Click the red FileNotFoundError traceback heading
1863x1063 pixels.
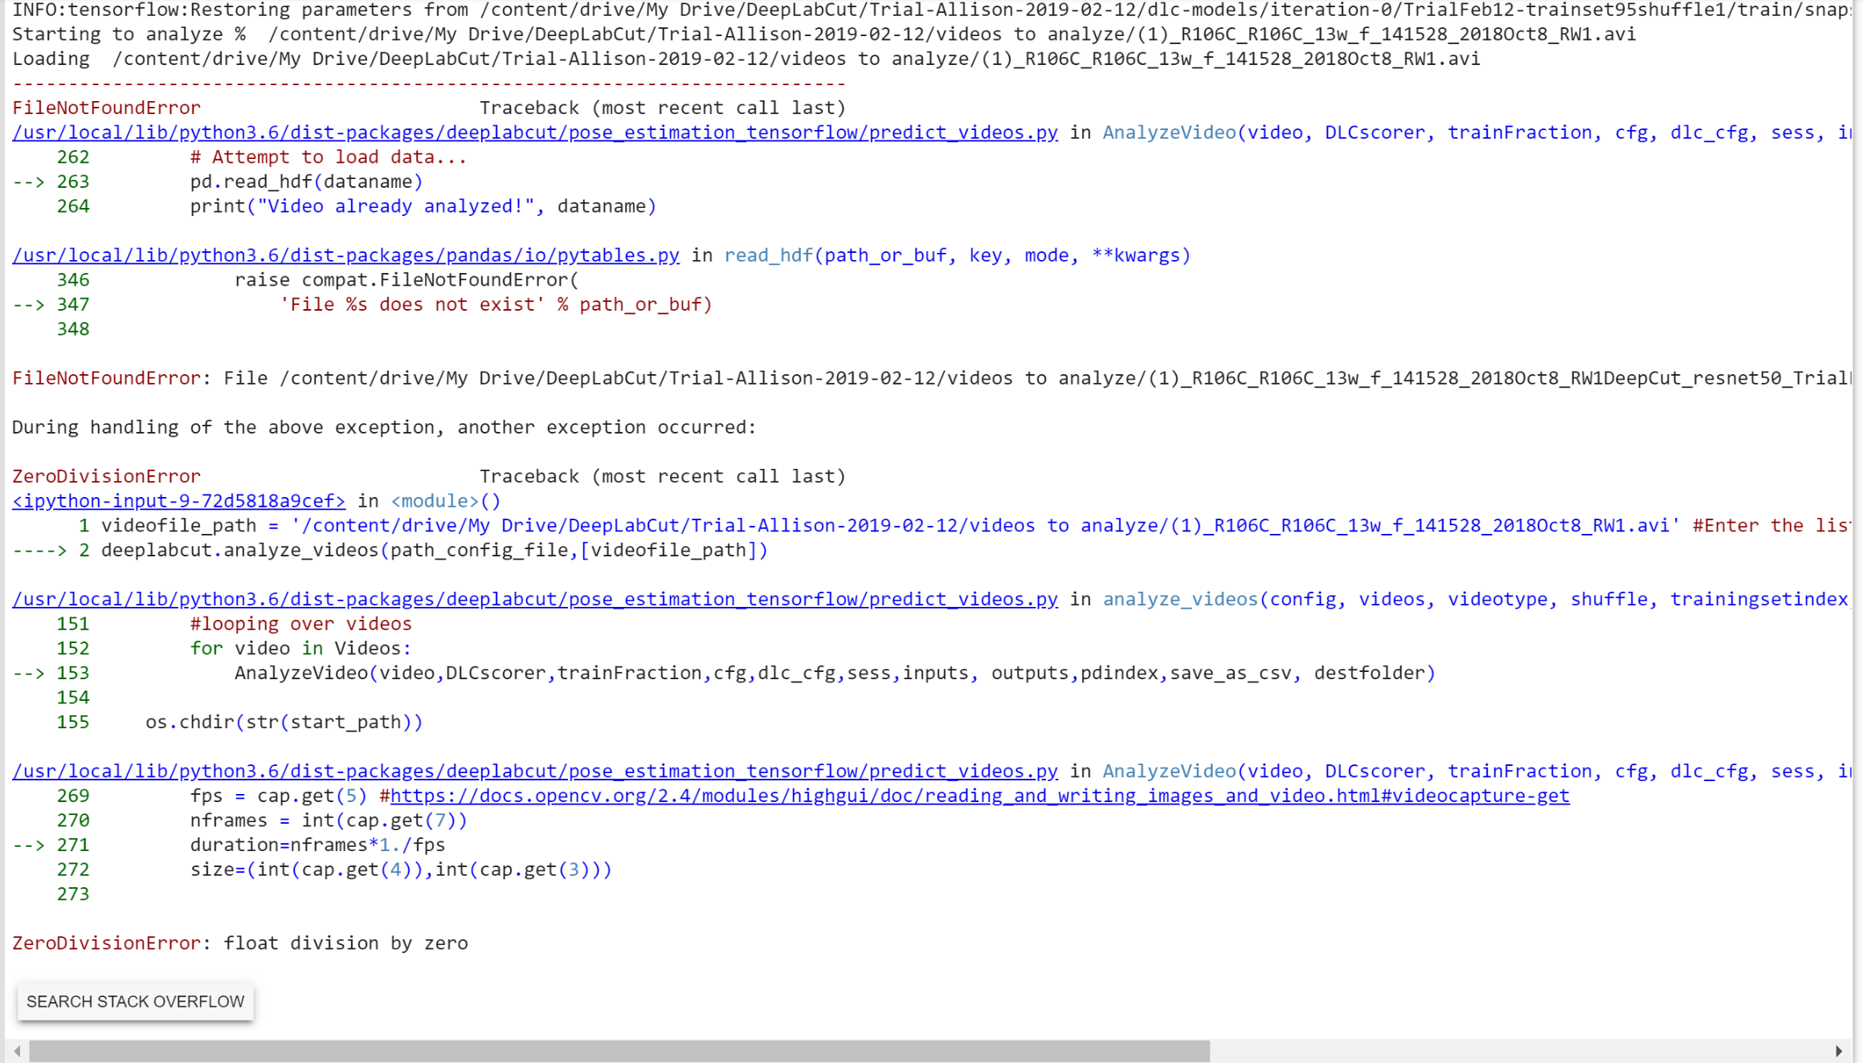(x=106, y=108)
